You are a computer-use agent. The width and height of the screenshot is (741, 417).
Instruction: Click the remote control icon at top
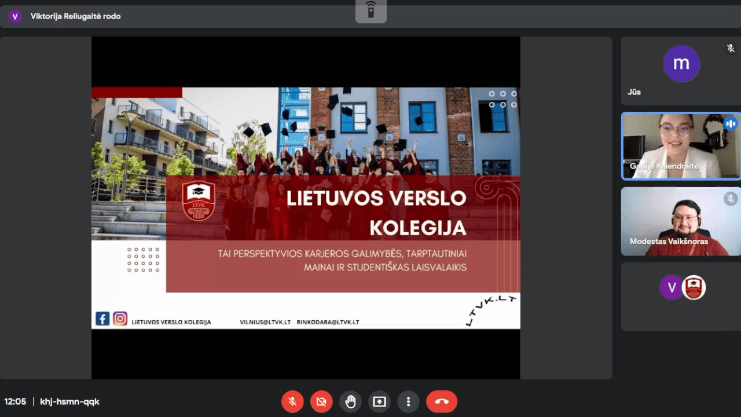point(371,10)
